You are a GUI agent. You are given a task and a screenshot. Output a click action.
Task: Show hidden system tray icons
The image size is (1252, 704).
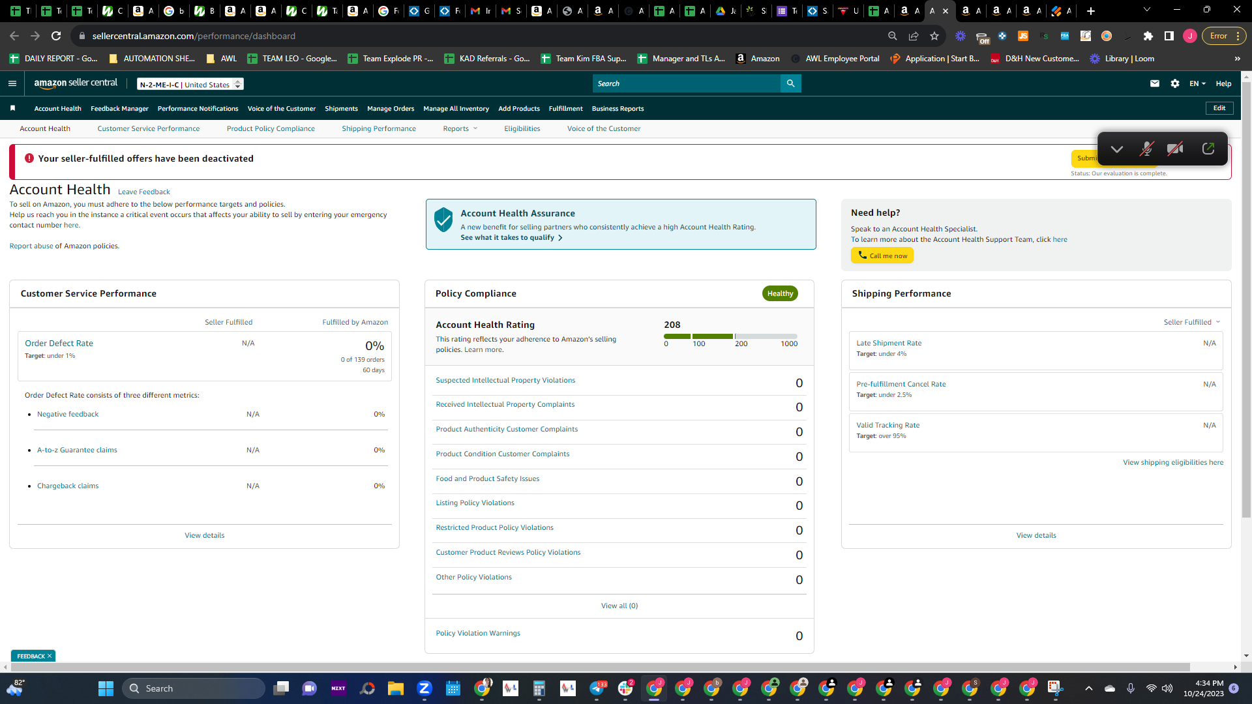pyautogui.click(x=1088, y=688)
